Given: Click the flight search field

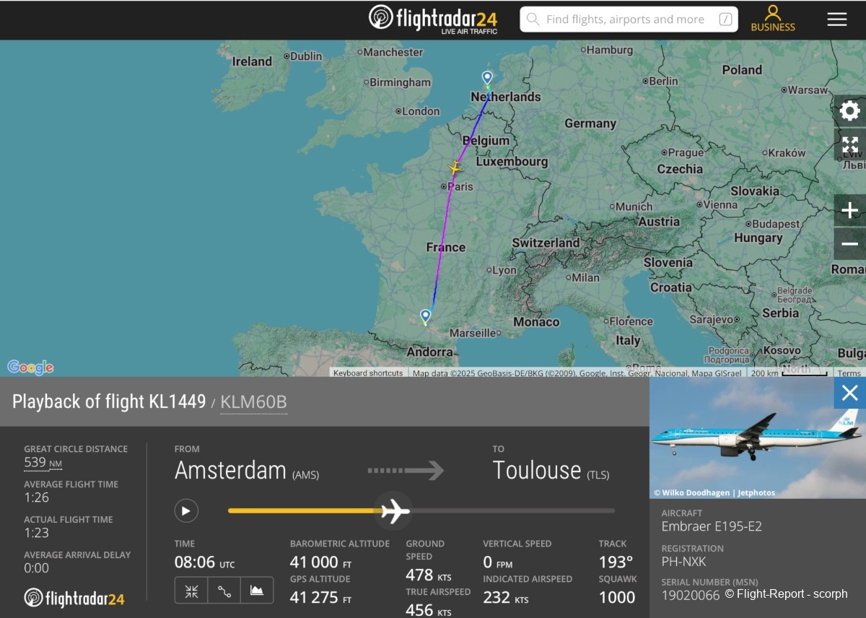Looking at the screenshot, I should (x=629, y=19).
